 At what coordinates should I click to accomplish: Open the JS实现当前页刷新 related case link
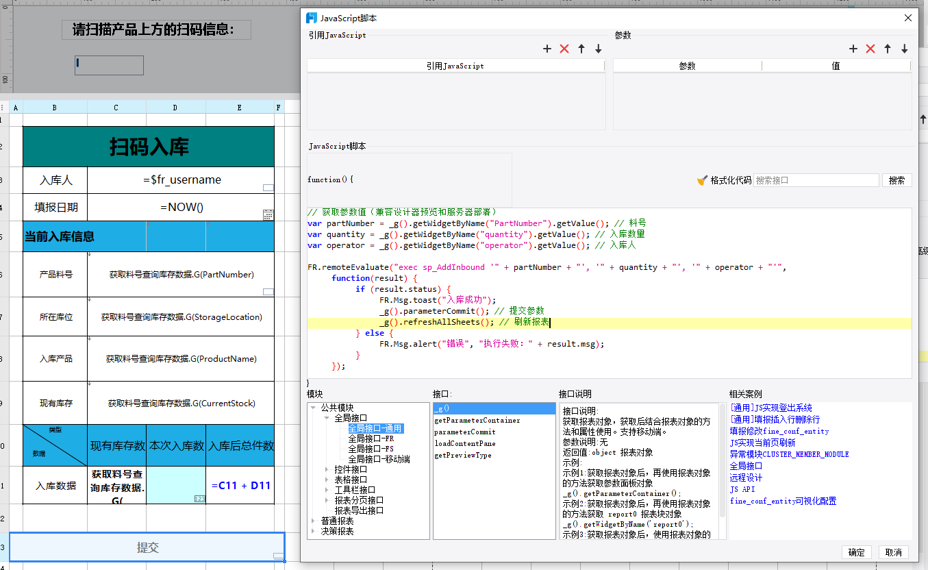point(762,443)
